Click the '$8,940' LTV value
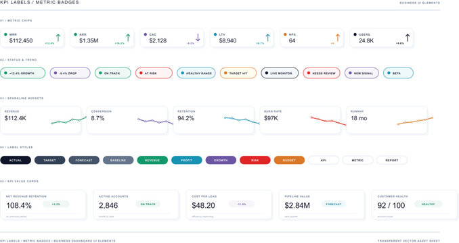The height and width of the screenshot is (243, 459). click(227, 40)
